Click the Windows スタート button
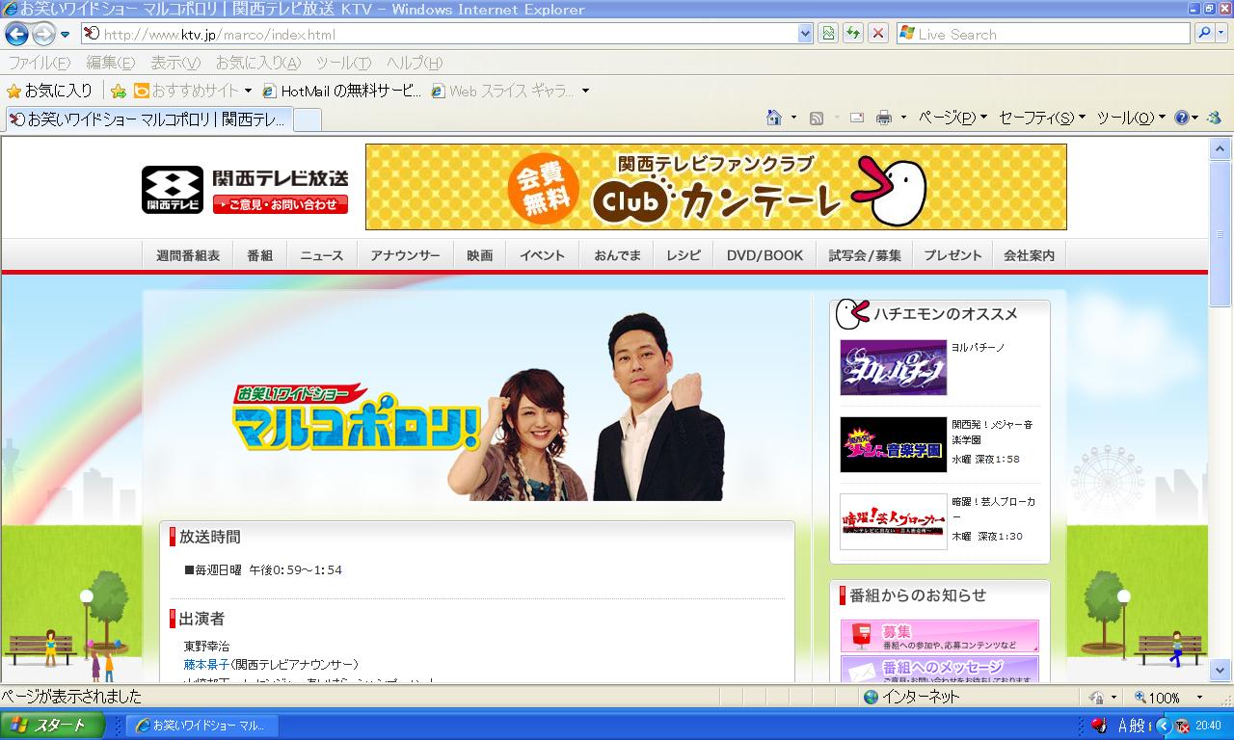The height and width of the screenshot is (740, 1234). [52, 725]
